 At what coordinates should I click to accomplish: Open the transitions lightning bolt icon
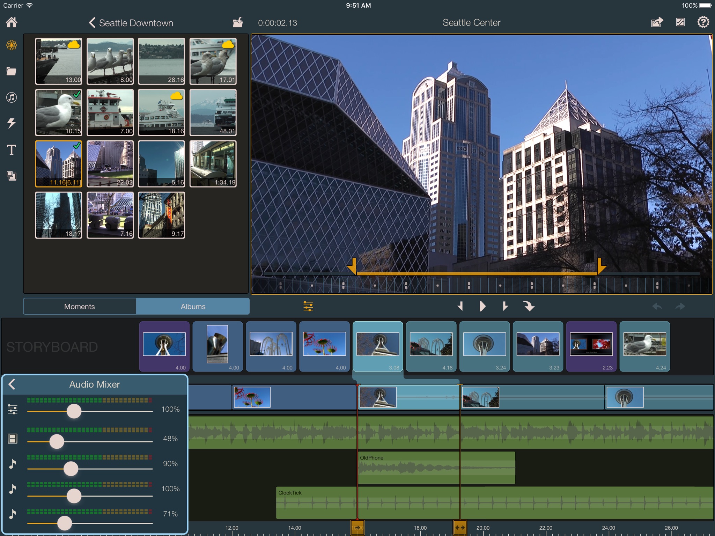[x=12, y=123]
